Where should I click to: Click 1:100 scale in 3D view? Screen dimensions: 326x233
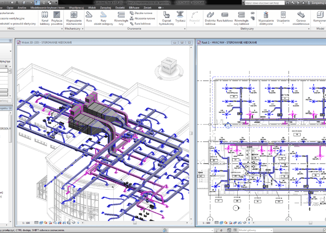pyautogui.click(x=26, y=223)
